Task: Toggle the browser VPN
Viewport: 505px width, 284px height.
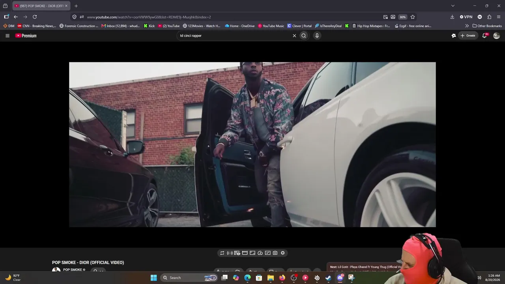Action: click(x=466, y=17)
